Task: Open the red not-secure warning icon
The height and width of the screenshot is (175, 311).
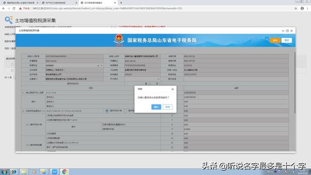Action: 20,8
